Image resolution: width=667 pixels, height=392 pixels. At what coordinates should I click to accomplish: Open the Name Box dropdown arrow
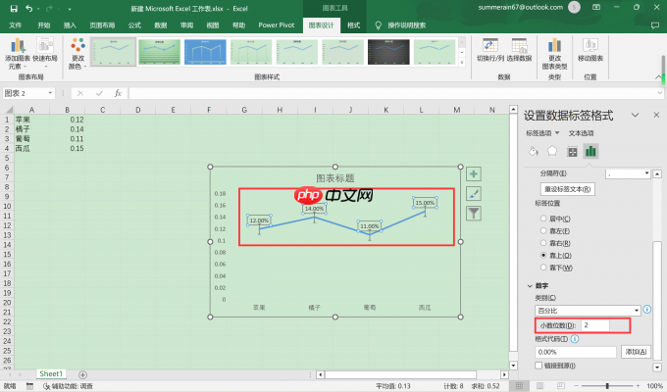tap(50, 93)
